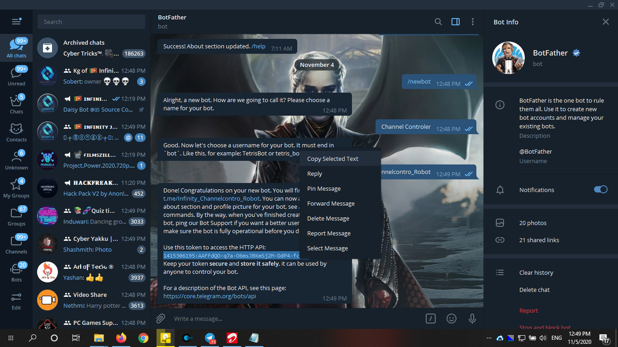Click the voice message microphone icon

[472, 319]
